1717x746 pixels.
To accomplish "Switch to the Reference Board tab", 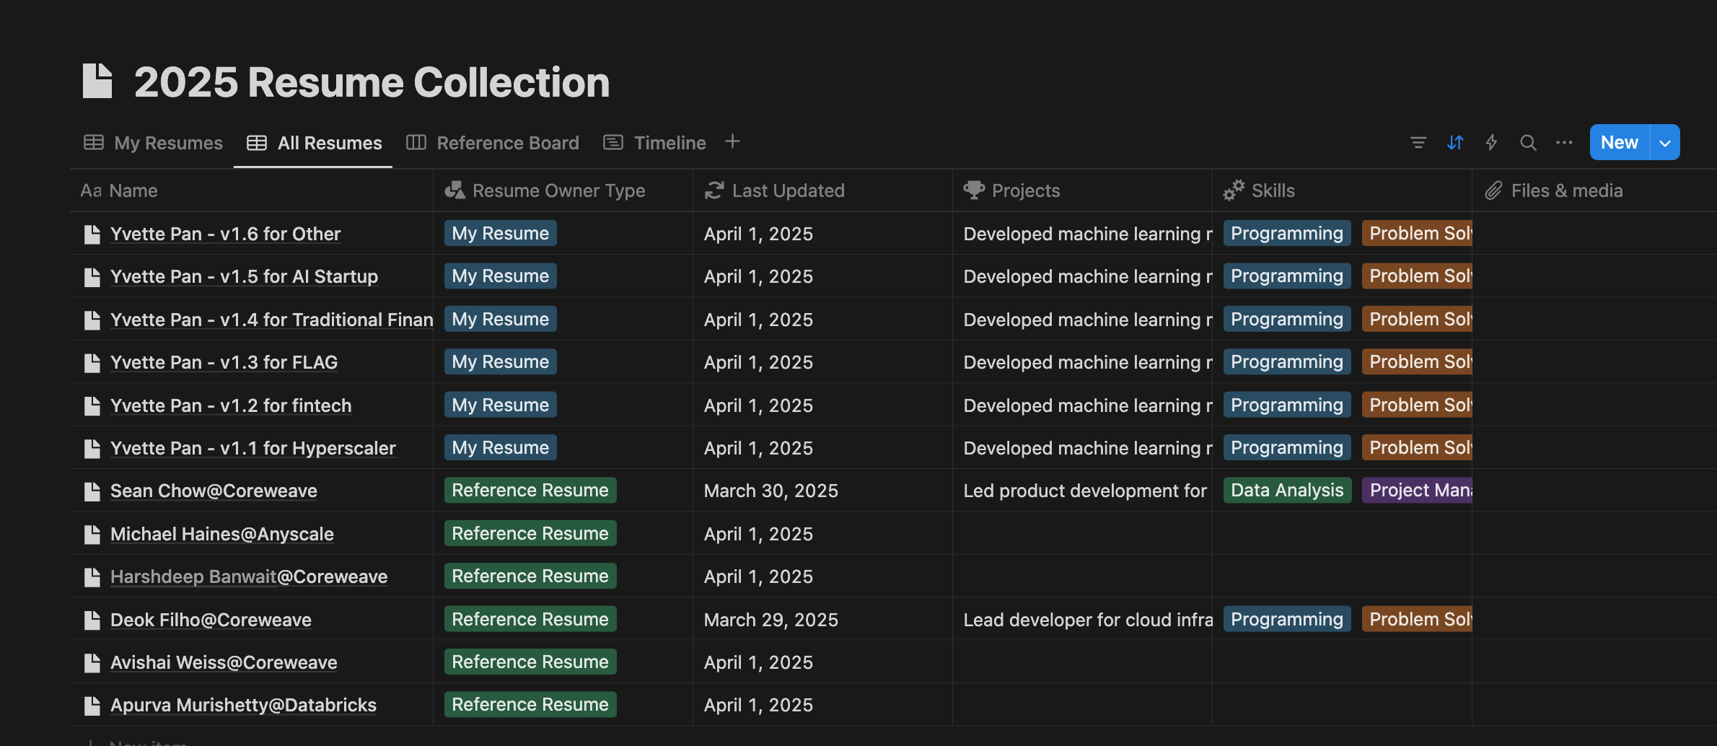I will (x=493, y=143).
